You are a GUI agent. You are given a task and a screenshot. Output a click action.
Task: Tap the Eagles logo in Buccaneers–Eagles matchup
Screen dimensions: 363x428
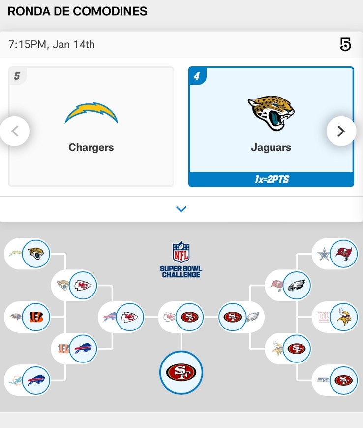click(297, 286)
